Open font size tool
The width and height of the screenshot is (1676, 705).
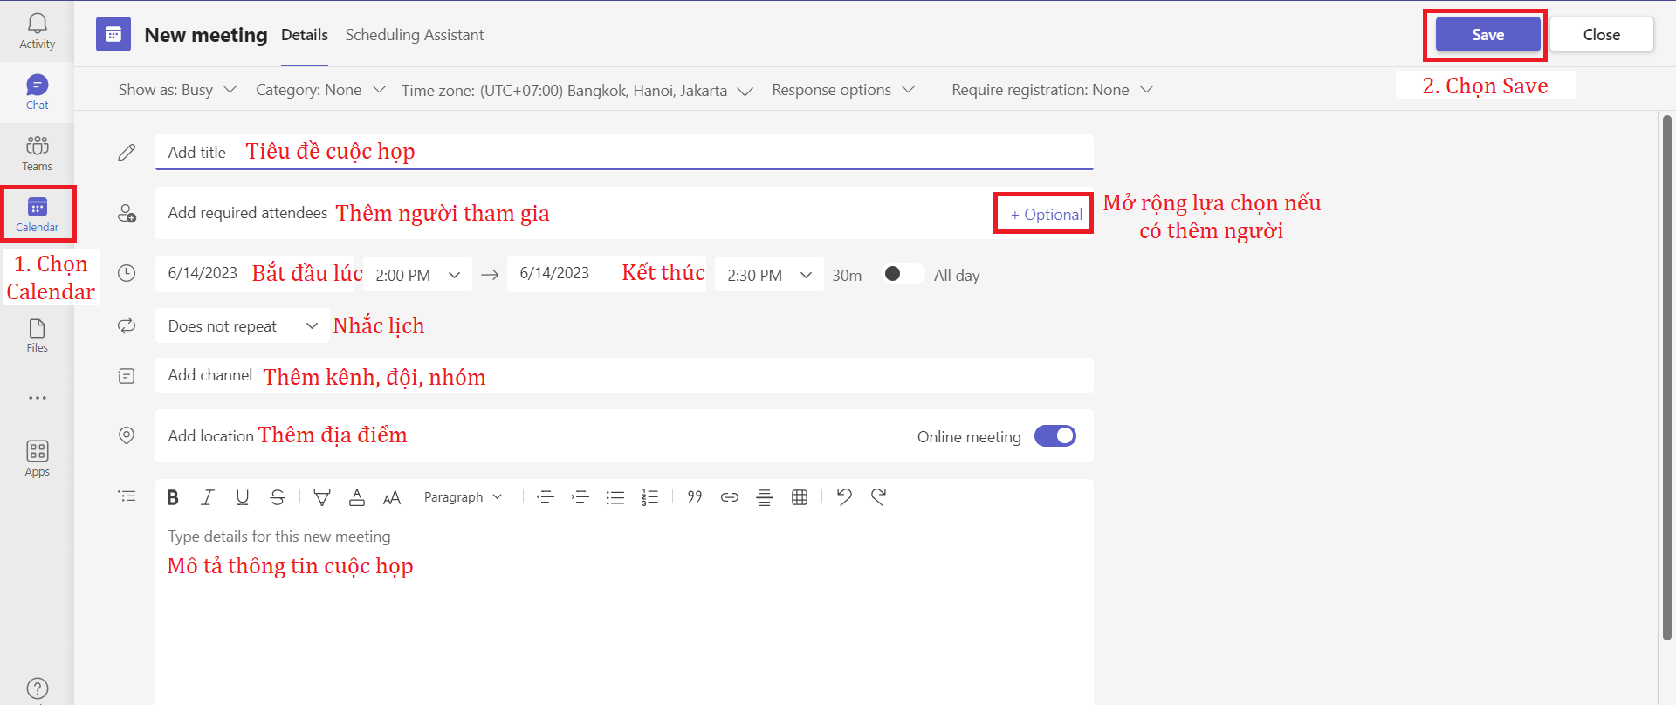pos(392,497)
